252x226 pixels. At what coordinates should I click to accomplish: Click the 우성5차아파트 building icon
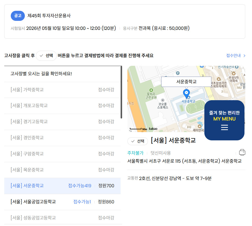pos(233,74)
